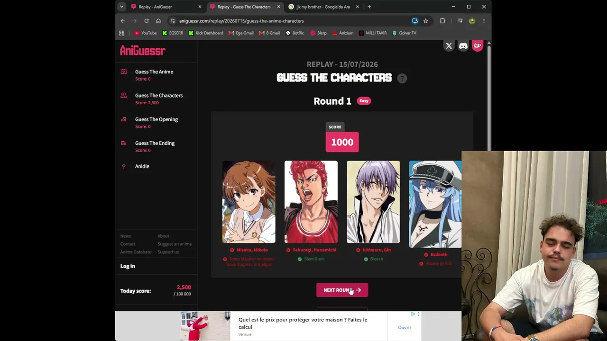This screenshot has height=341, width=607.
Task: Click the ad text about 'protéger votre maison'
Action: [x=303, y=323]
